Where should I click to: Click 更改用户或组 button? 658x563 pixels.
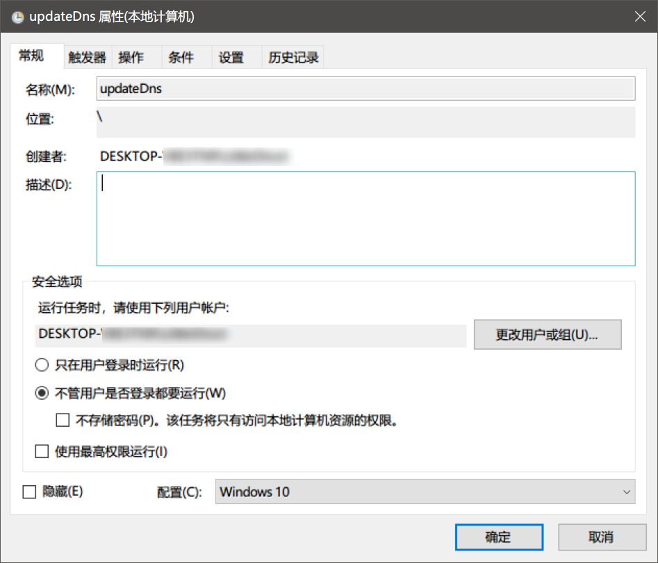[548, 334]
